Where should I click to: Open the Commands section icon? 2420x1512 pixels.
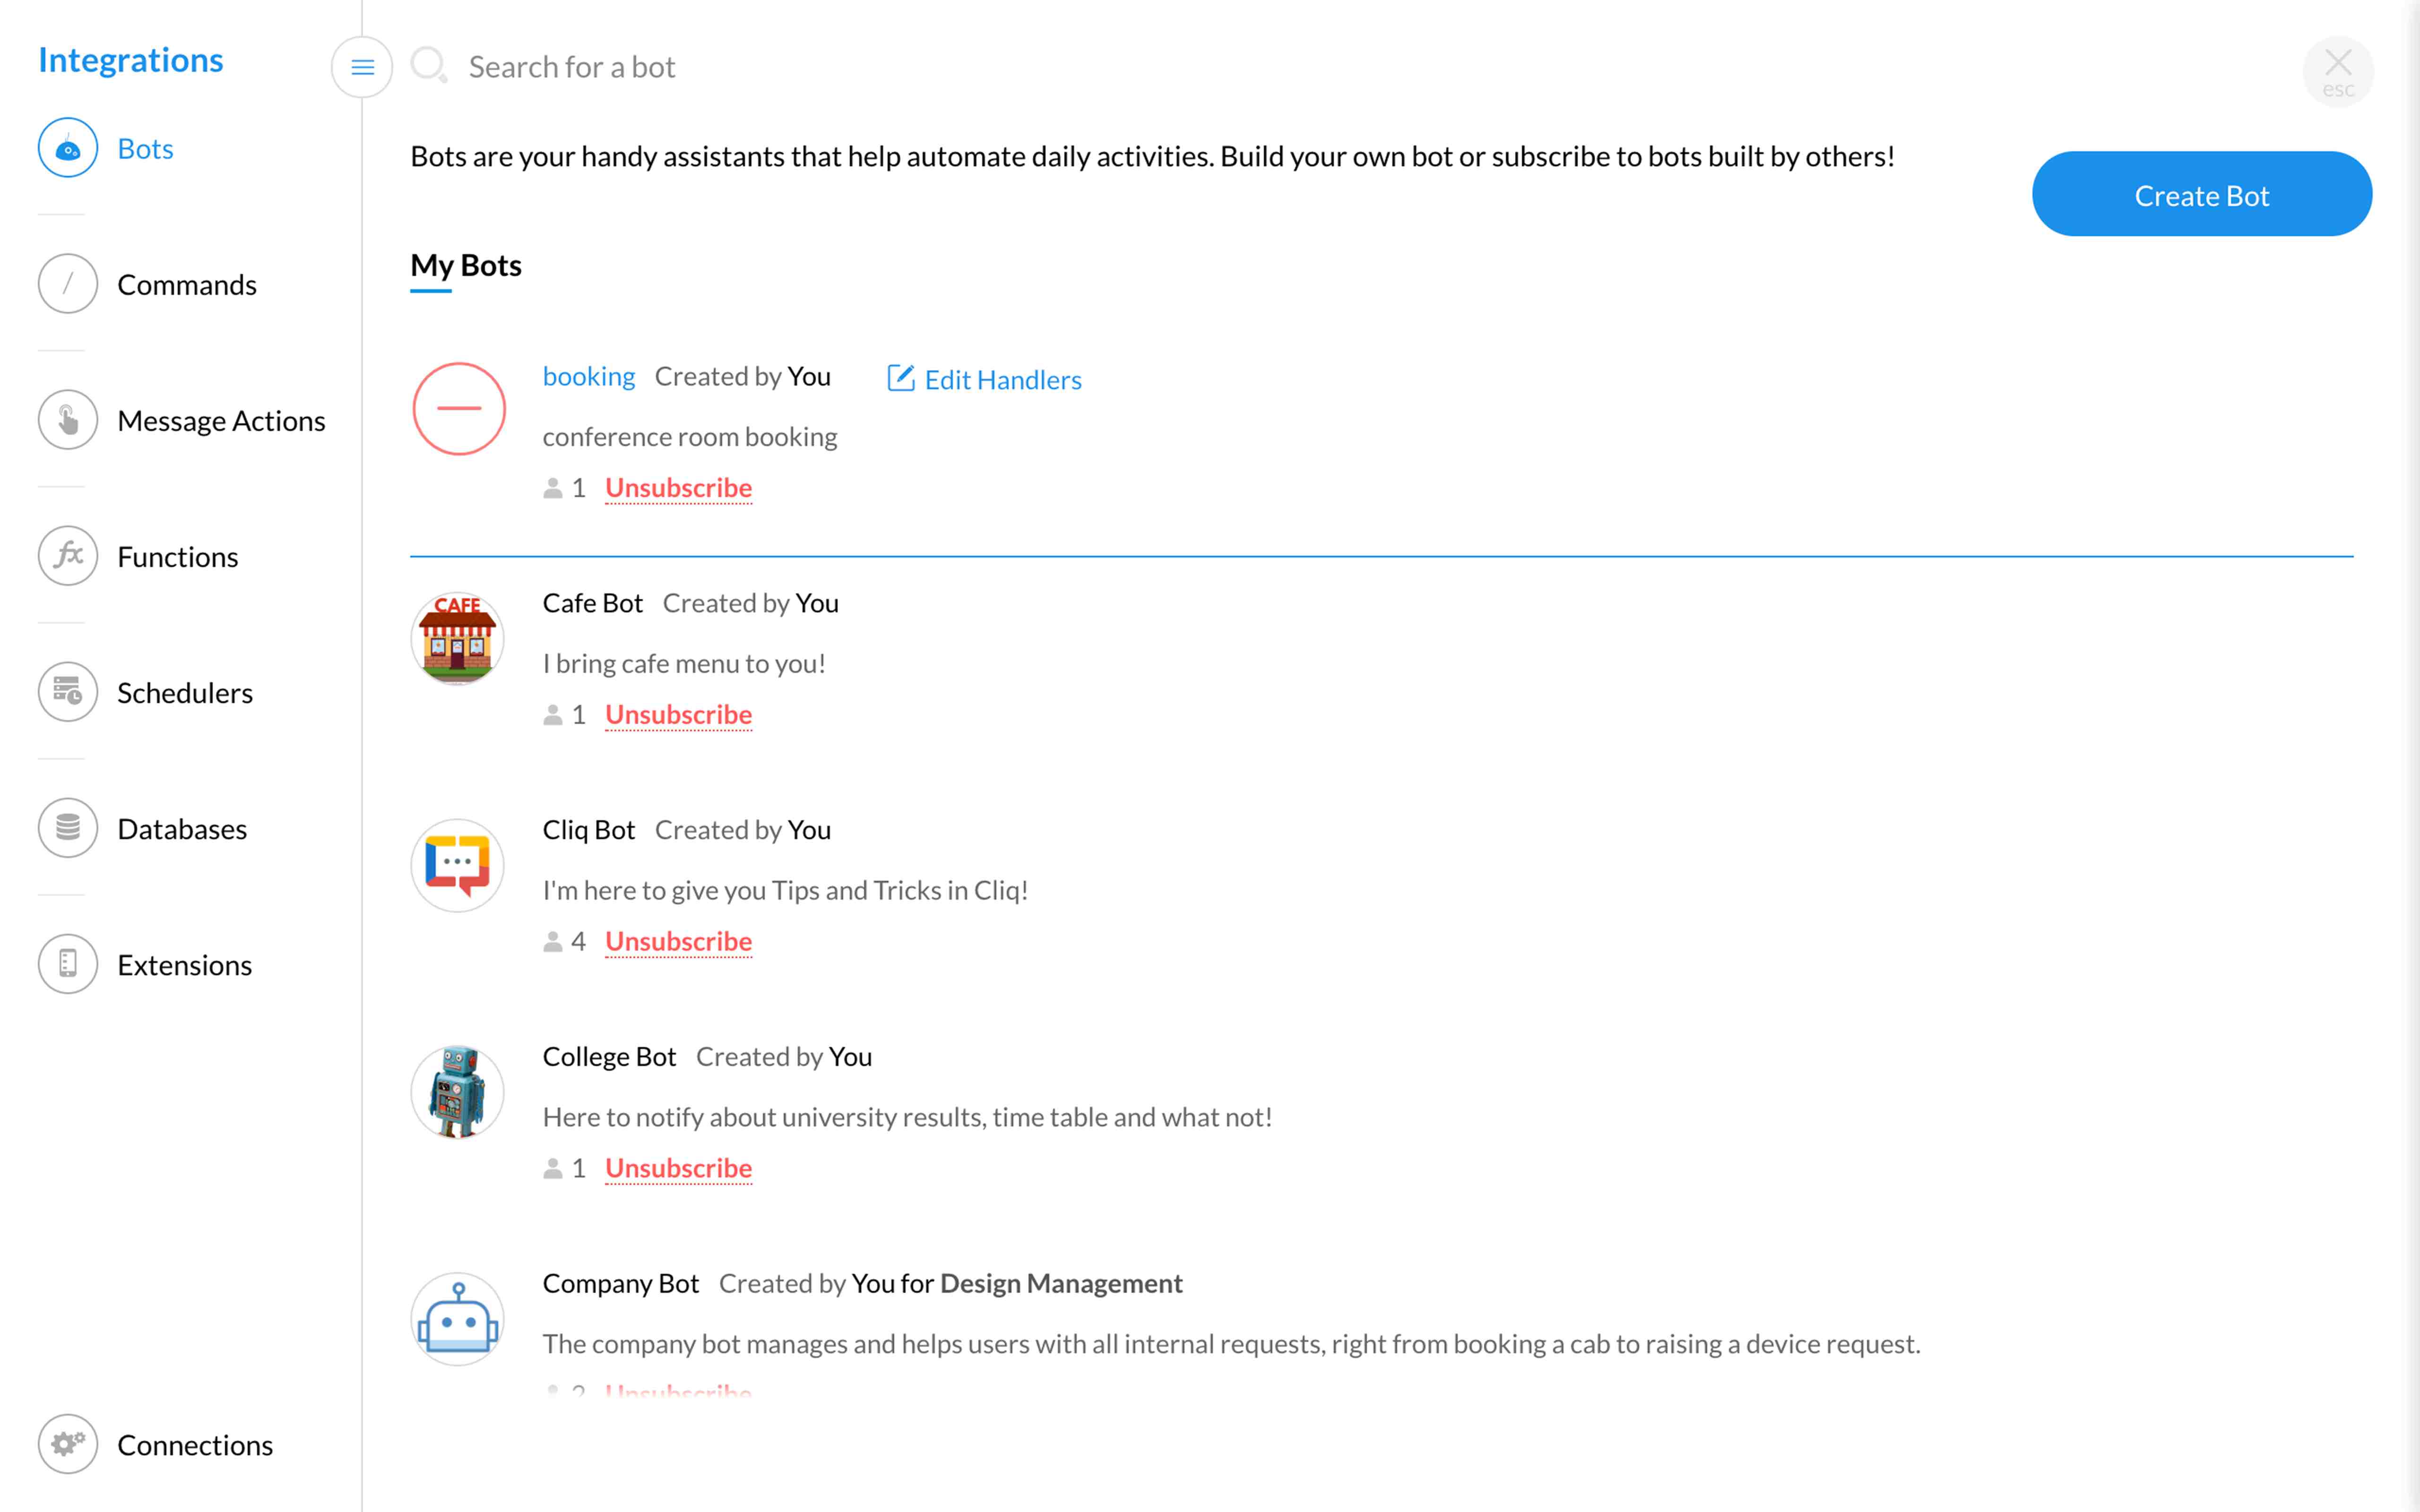pos(68,284)
